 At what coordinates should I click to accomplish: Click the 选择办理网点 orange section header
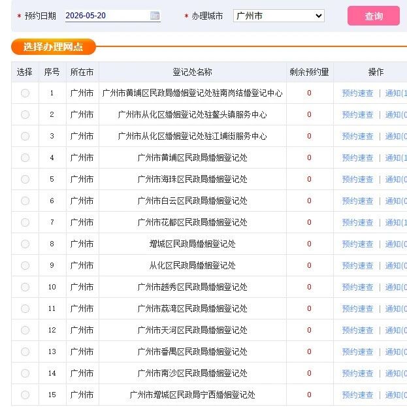click(x=54, y=47)
